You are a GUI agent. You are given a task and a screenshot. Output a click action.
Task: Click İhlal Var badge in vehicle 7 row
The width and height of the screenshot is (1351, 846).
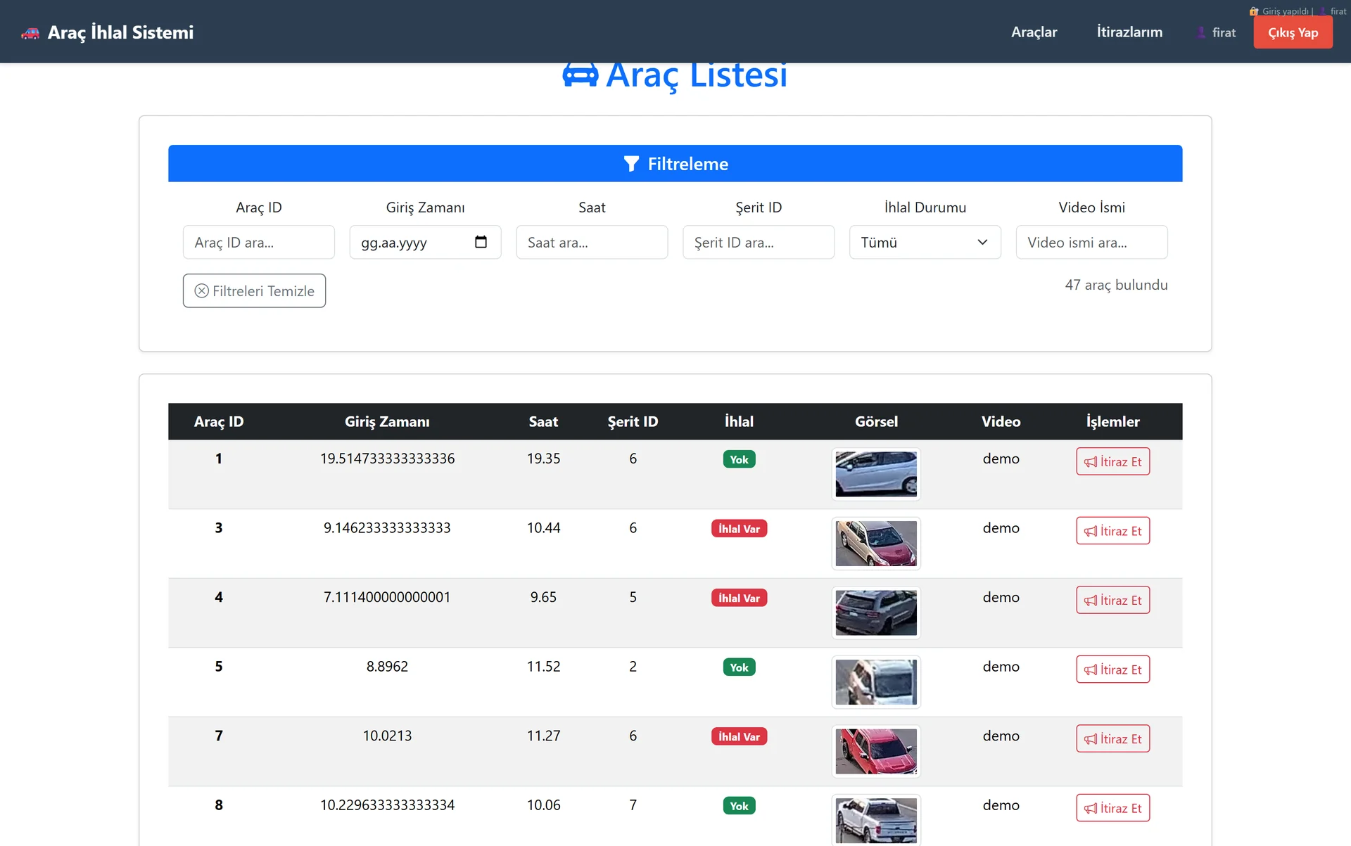(x=739, y=736)
